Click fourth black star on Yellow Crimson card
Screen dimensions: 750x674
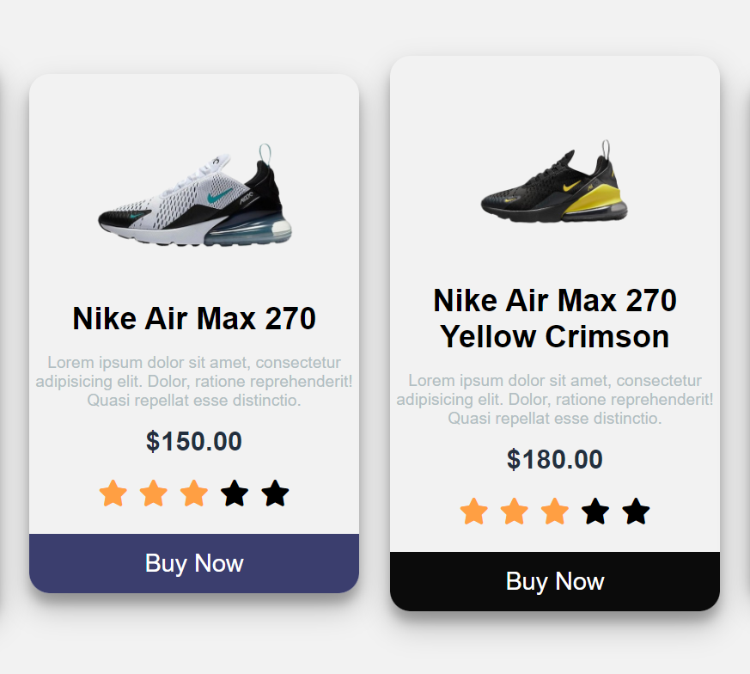[x=595, y=512]
